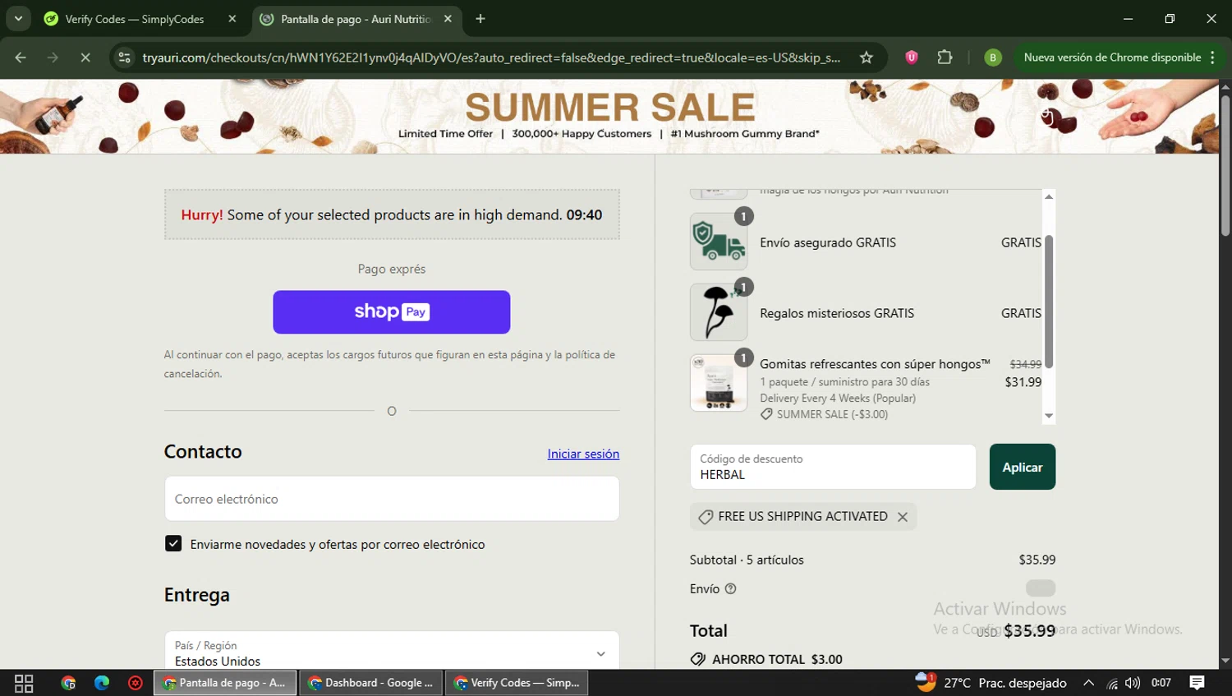
Task: Open the Windows notification center icon
Action: click(x=1198, y=683)
